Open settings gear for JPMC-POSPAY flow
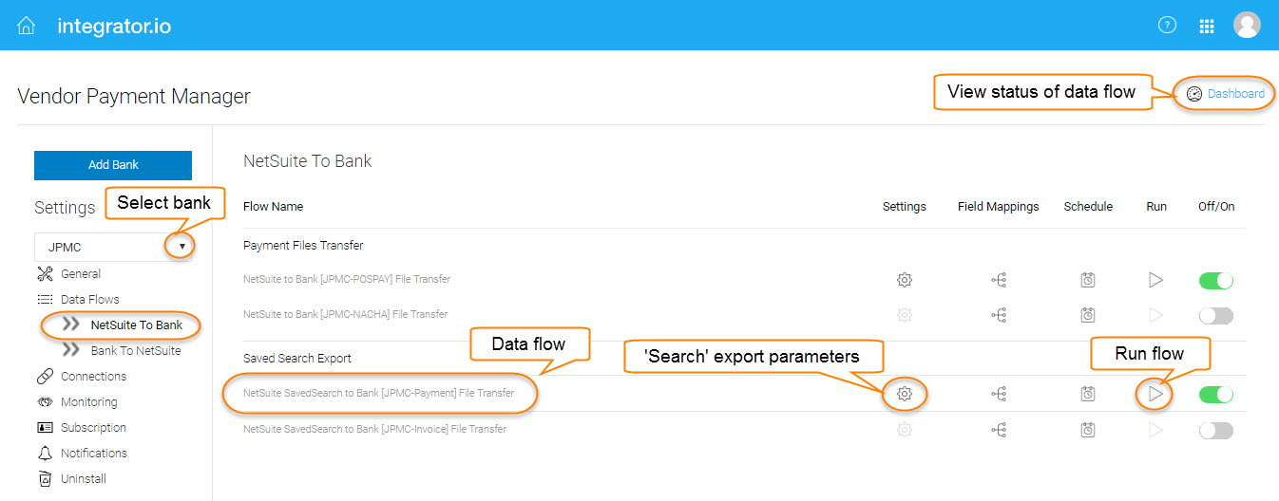 coord(905,280)
